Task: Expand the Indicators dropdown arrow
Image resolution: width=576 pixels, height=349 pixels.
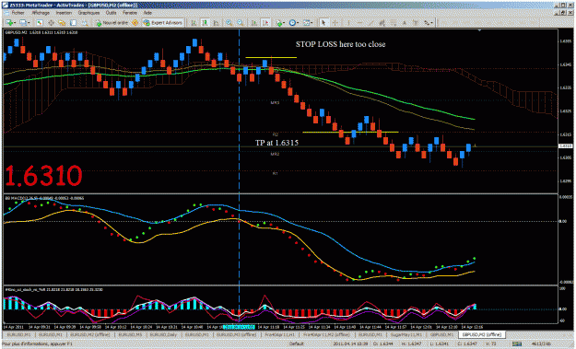Action: 285,23
